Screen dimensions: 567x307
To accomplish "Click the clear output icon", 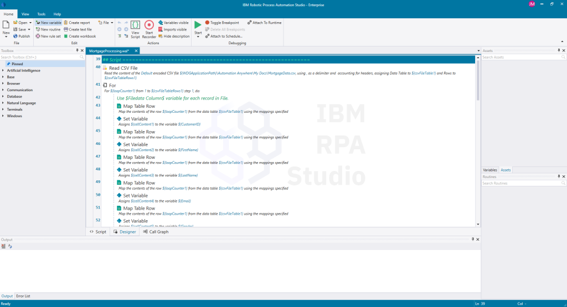I will pyautogui.click(x=4, y=246).
